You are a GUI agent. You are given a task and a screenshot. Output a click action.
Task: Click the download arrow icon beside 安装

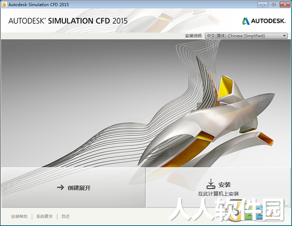point(211,184)
